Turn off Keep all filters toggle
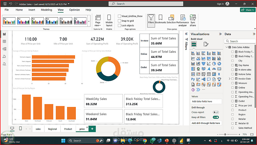 (x=216, y=117)
